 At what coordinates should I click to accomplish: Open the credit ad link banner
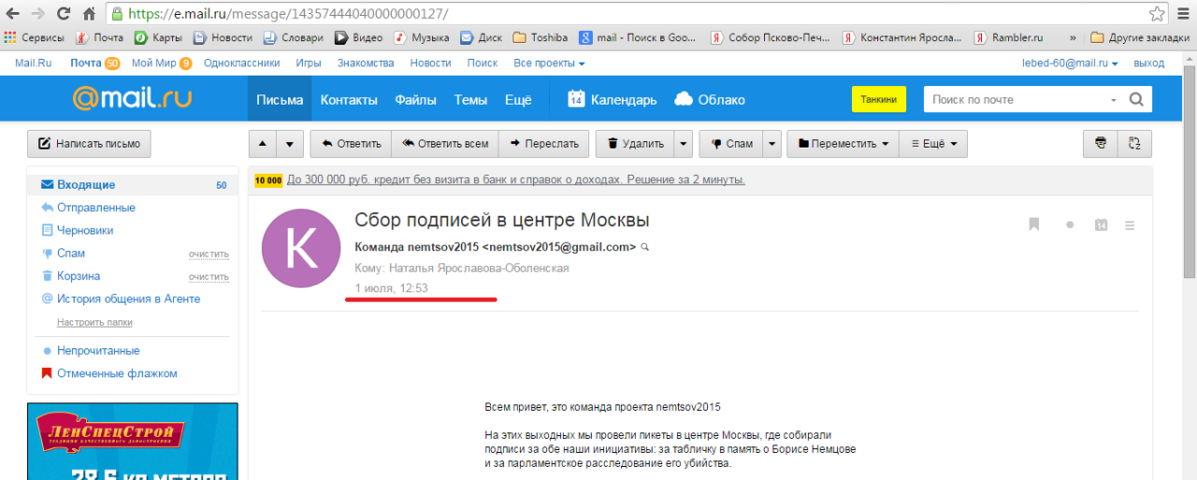click(516, 179)
